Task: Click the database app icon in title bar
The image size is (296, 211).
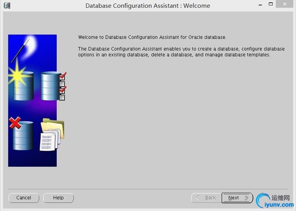Action: coord(7,5)
